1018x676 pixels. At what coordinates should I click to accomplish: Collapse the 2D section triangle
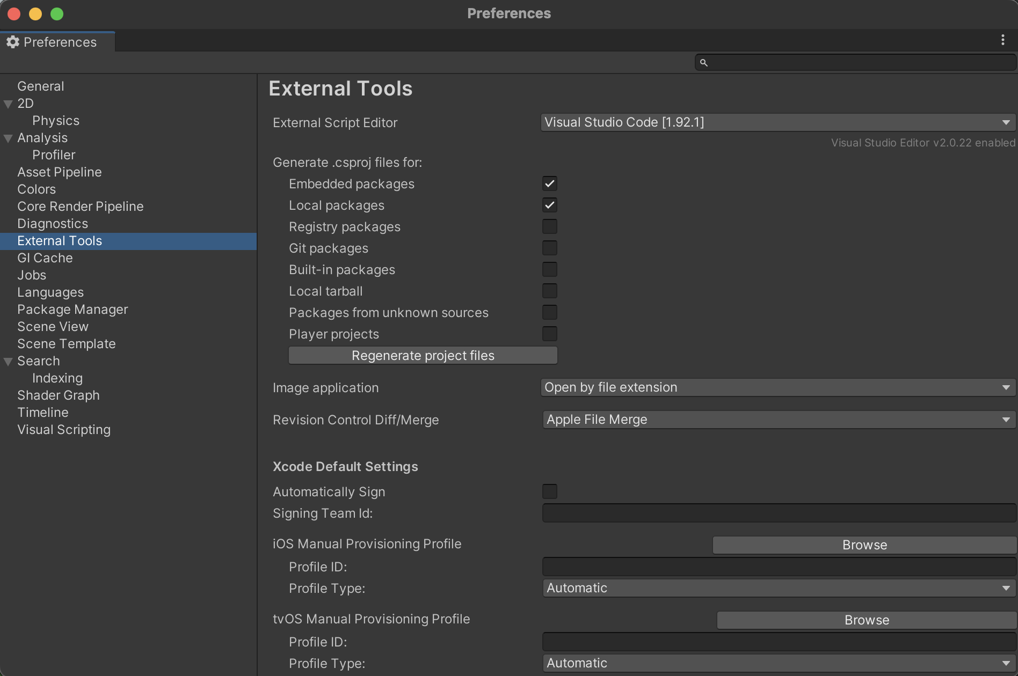point(8,104)
